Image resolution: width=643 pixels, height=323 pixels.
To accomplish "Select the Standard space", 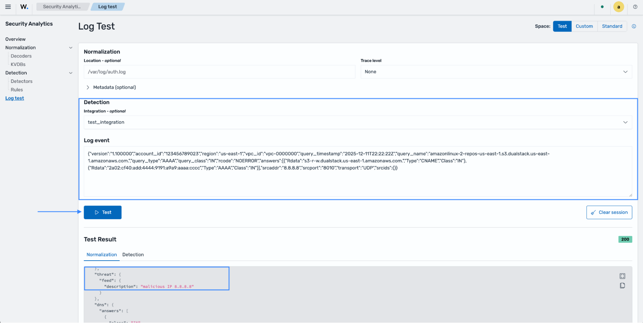I will click(612, 26).
